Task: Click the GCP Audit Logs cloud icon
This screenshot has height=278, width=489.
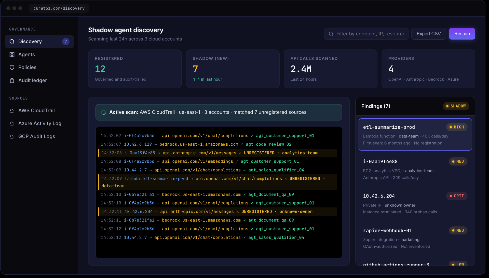Action: 12,136
